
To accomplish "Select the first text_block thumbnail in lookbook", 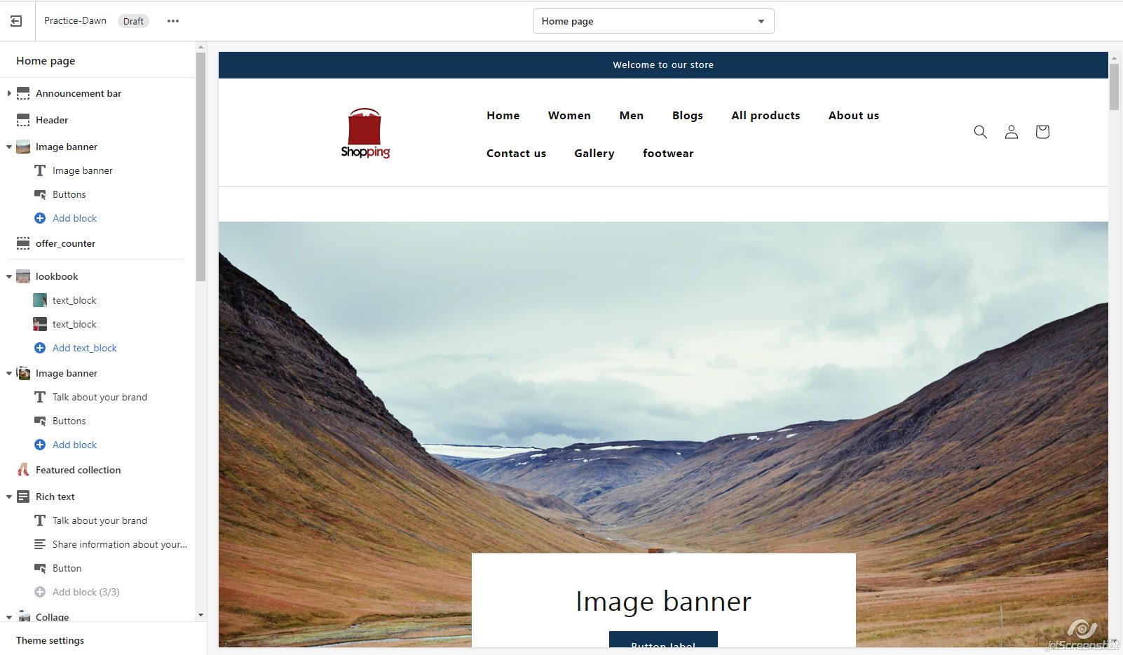I will click(x=40, y=300).
